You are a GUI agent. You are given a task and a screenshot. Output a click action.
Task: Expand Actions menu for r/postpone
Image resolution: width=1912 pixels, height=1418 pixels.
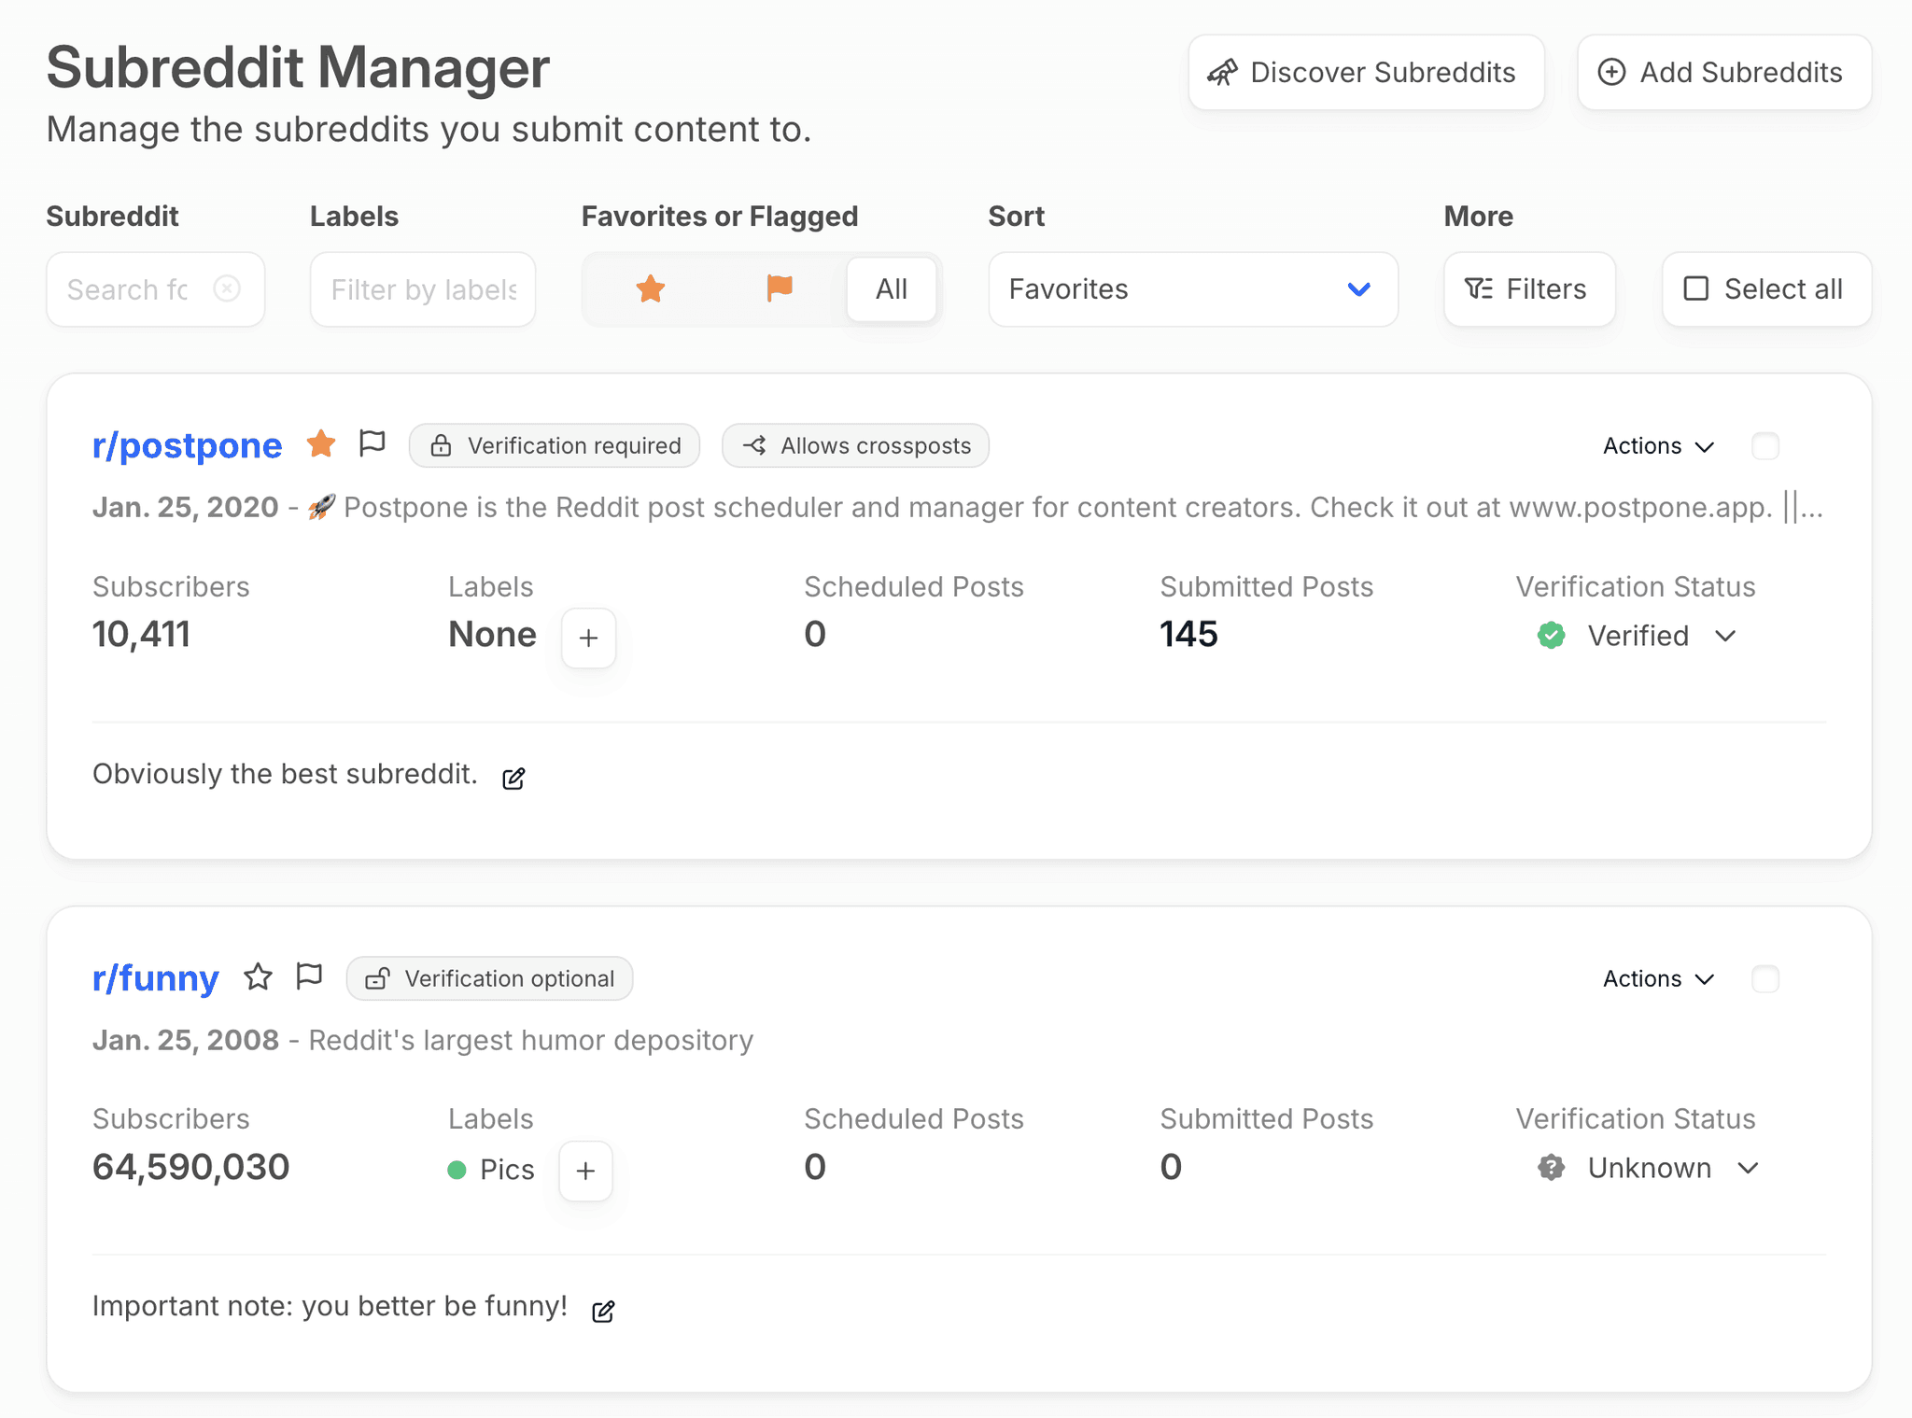coord(1658,446)
